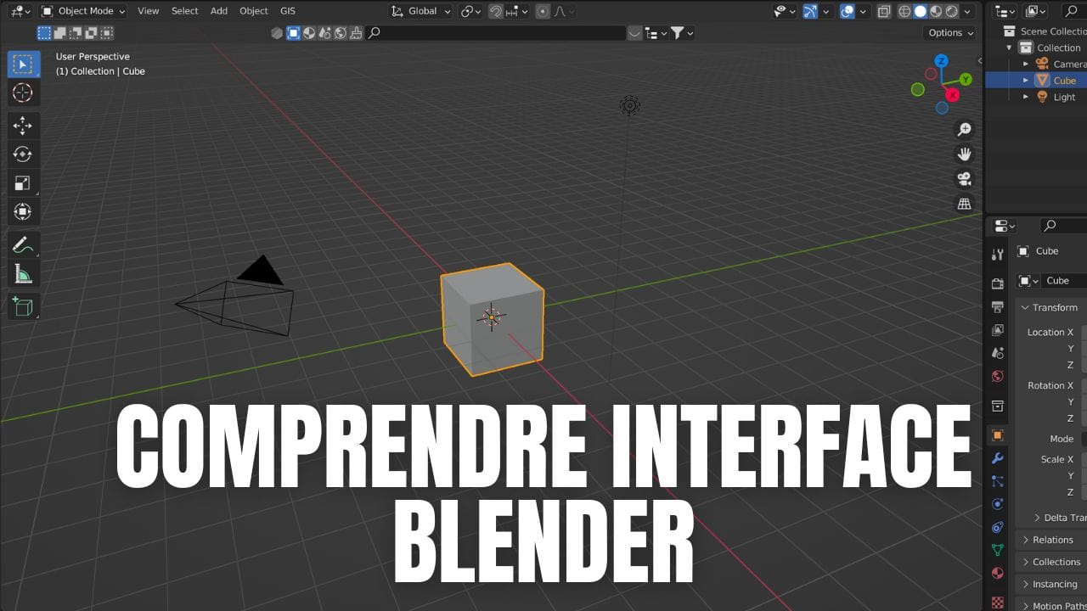Toggle the camera view icon
The height and width of the screenshot is (611, 1087).
964,179
